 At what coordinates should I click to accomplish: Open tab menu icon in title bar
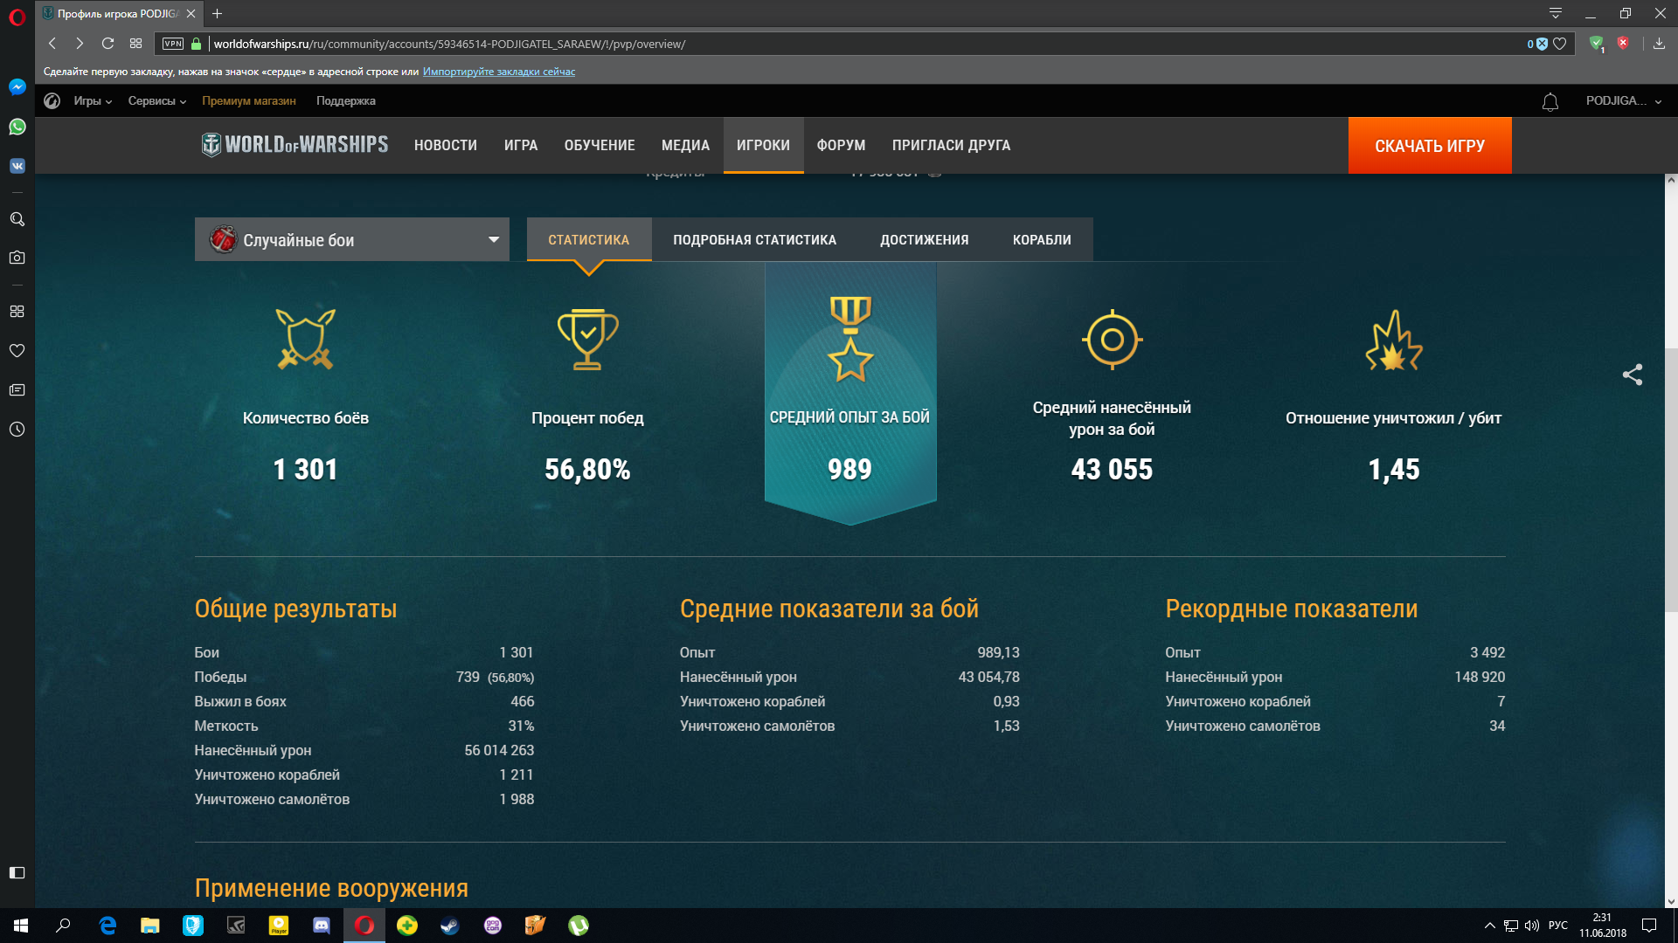pyautogui.click(x=1556, y=13)
